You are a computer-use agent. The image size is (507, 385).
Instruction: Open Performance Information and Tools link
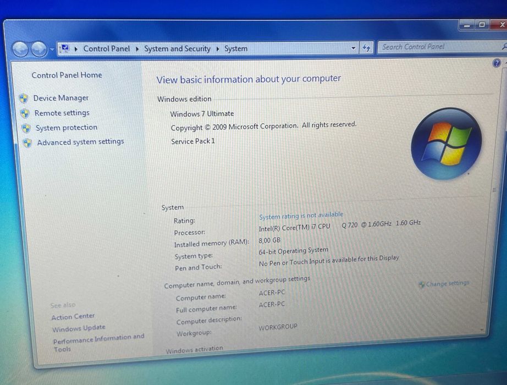coord(98,343)
